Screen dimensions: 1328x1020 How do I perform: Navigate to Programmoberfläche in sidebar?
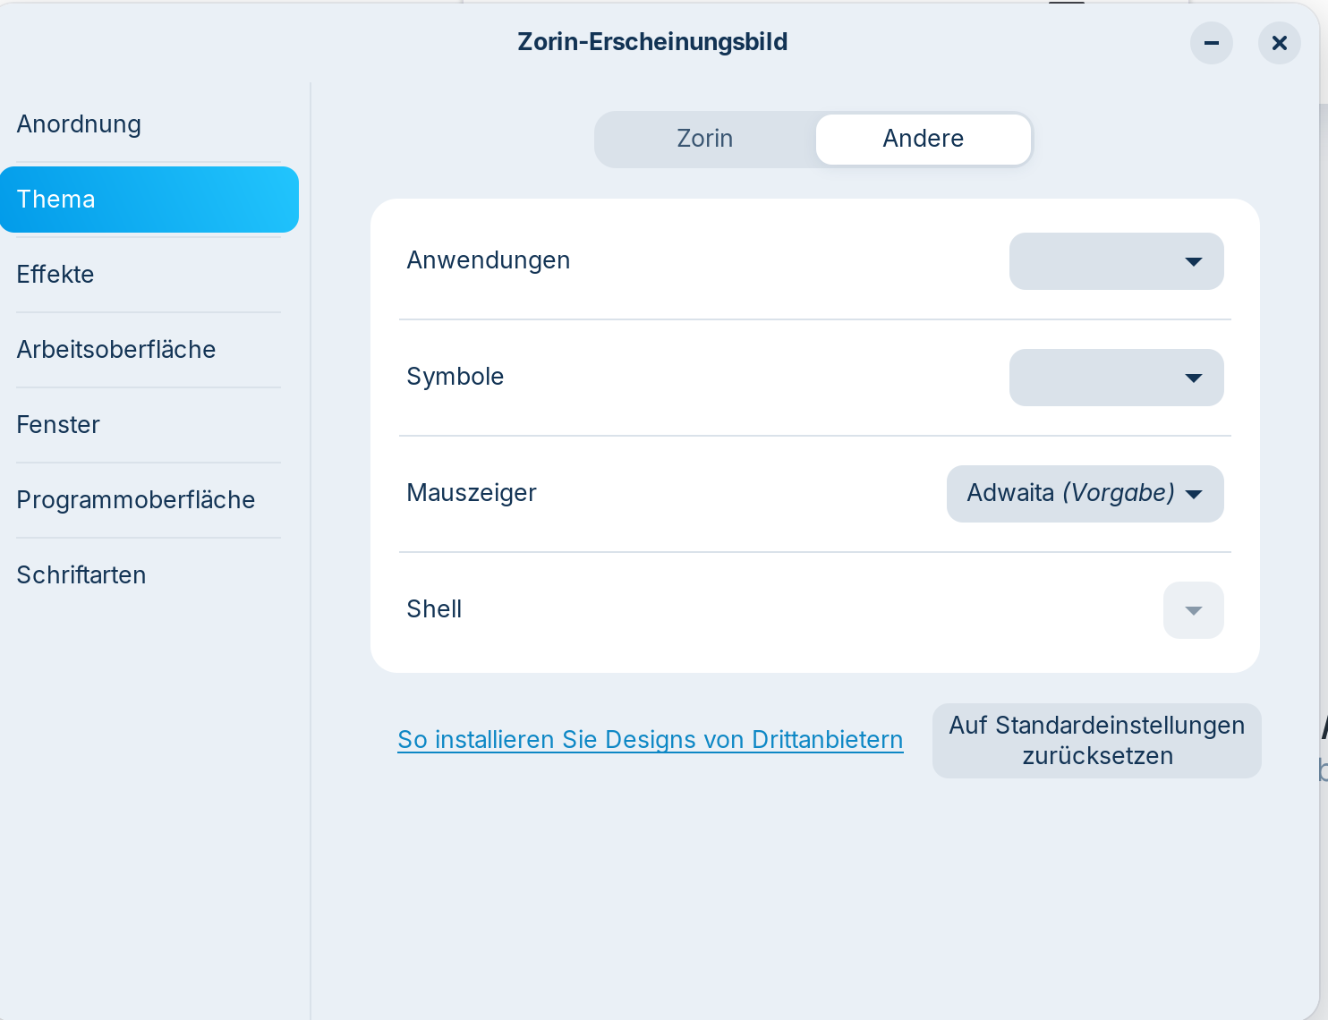(x=136, y=500)
